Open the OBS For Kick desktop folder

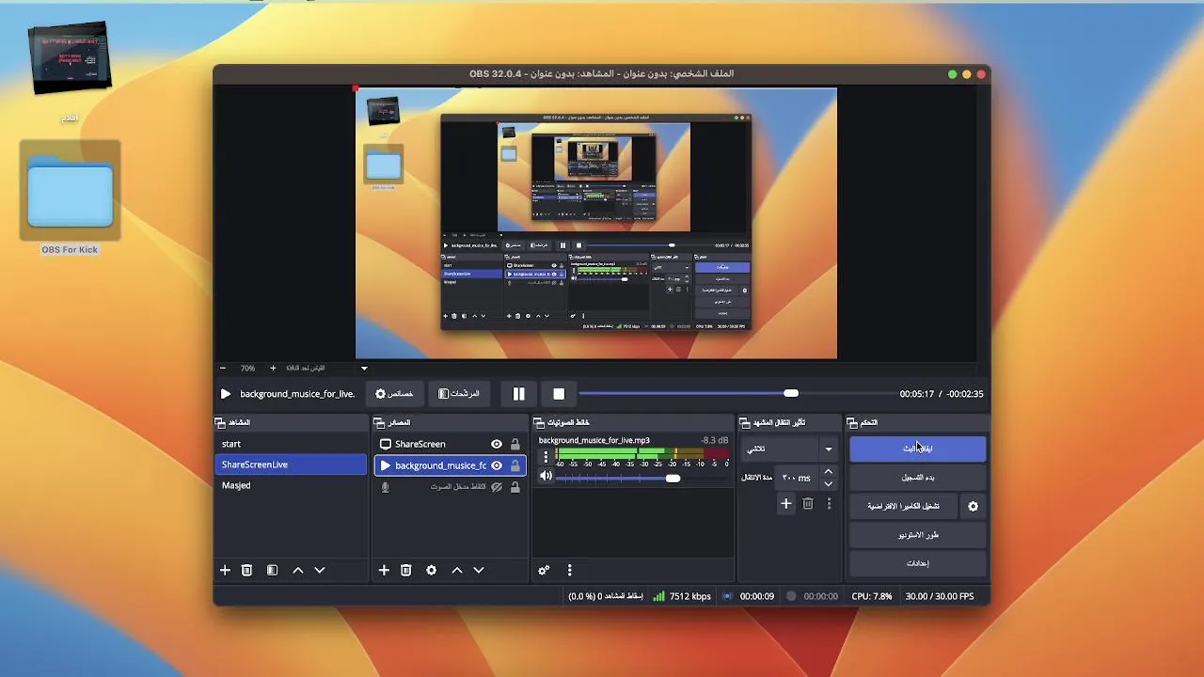point(71,198)
